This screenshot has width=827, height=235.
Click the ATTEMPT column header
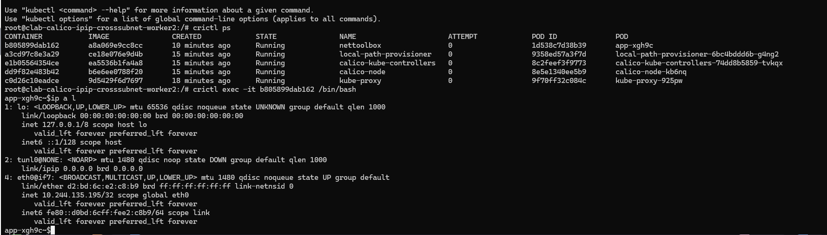coord(463,37)
